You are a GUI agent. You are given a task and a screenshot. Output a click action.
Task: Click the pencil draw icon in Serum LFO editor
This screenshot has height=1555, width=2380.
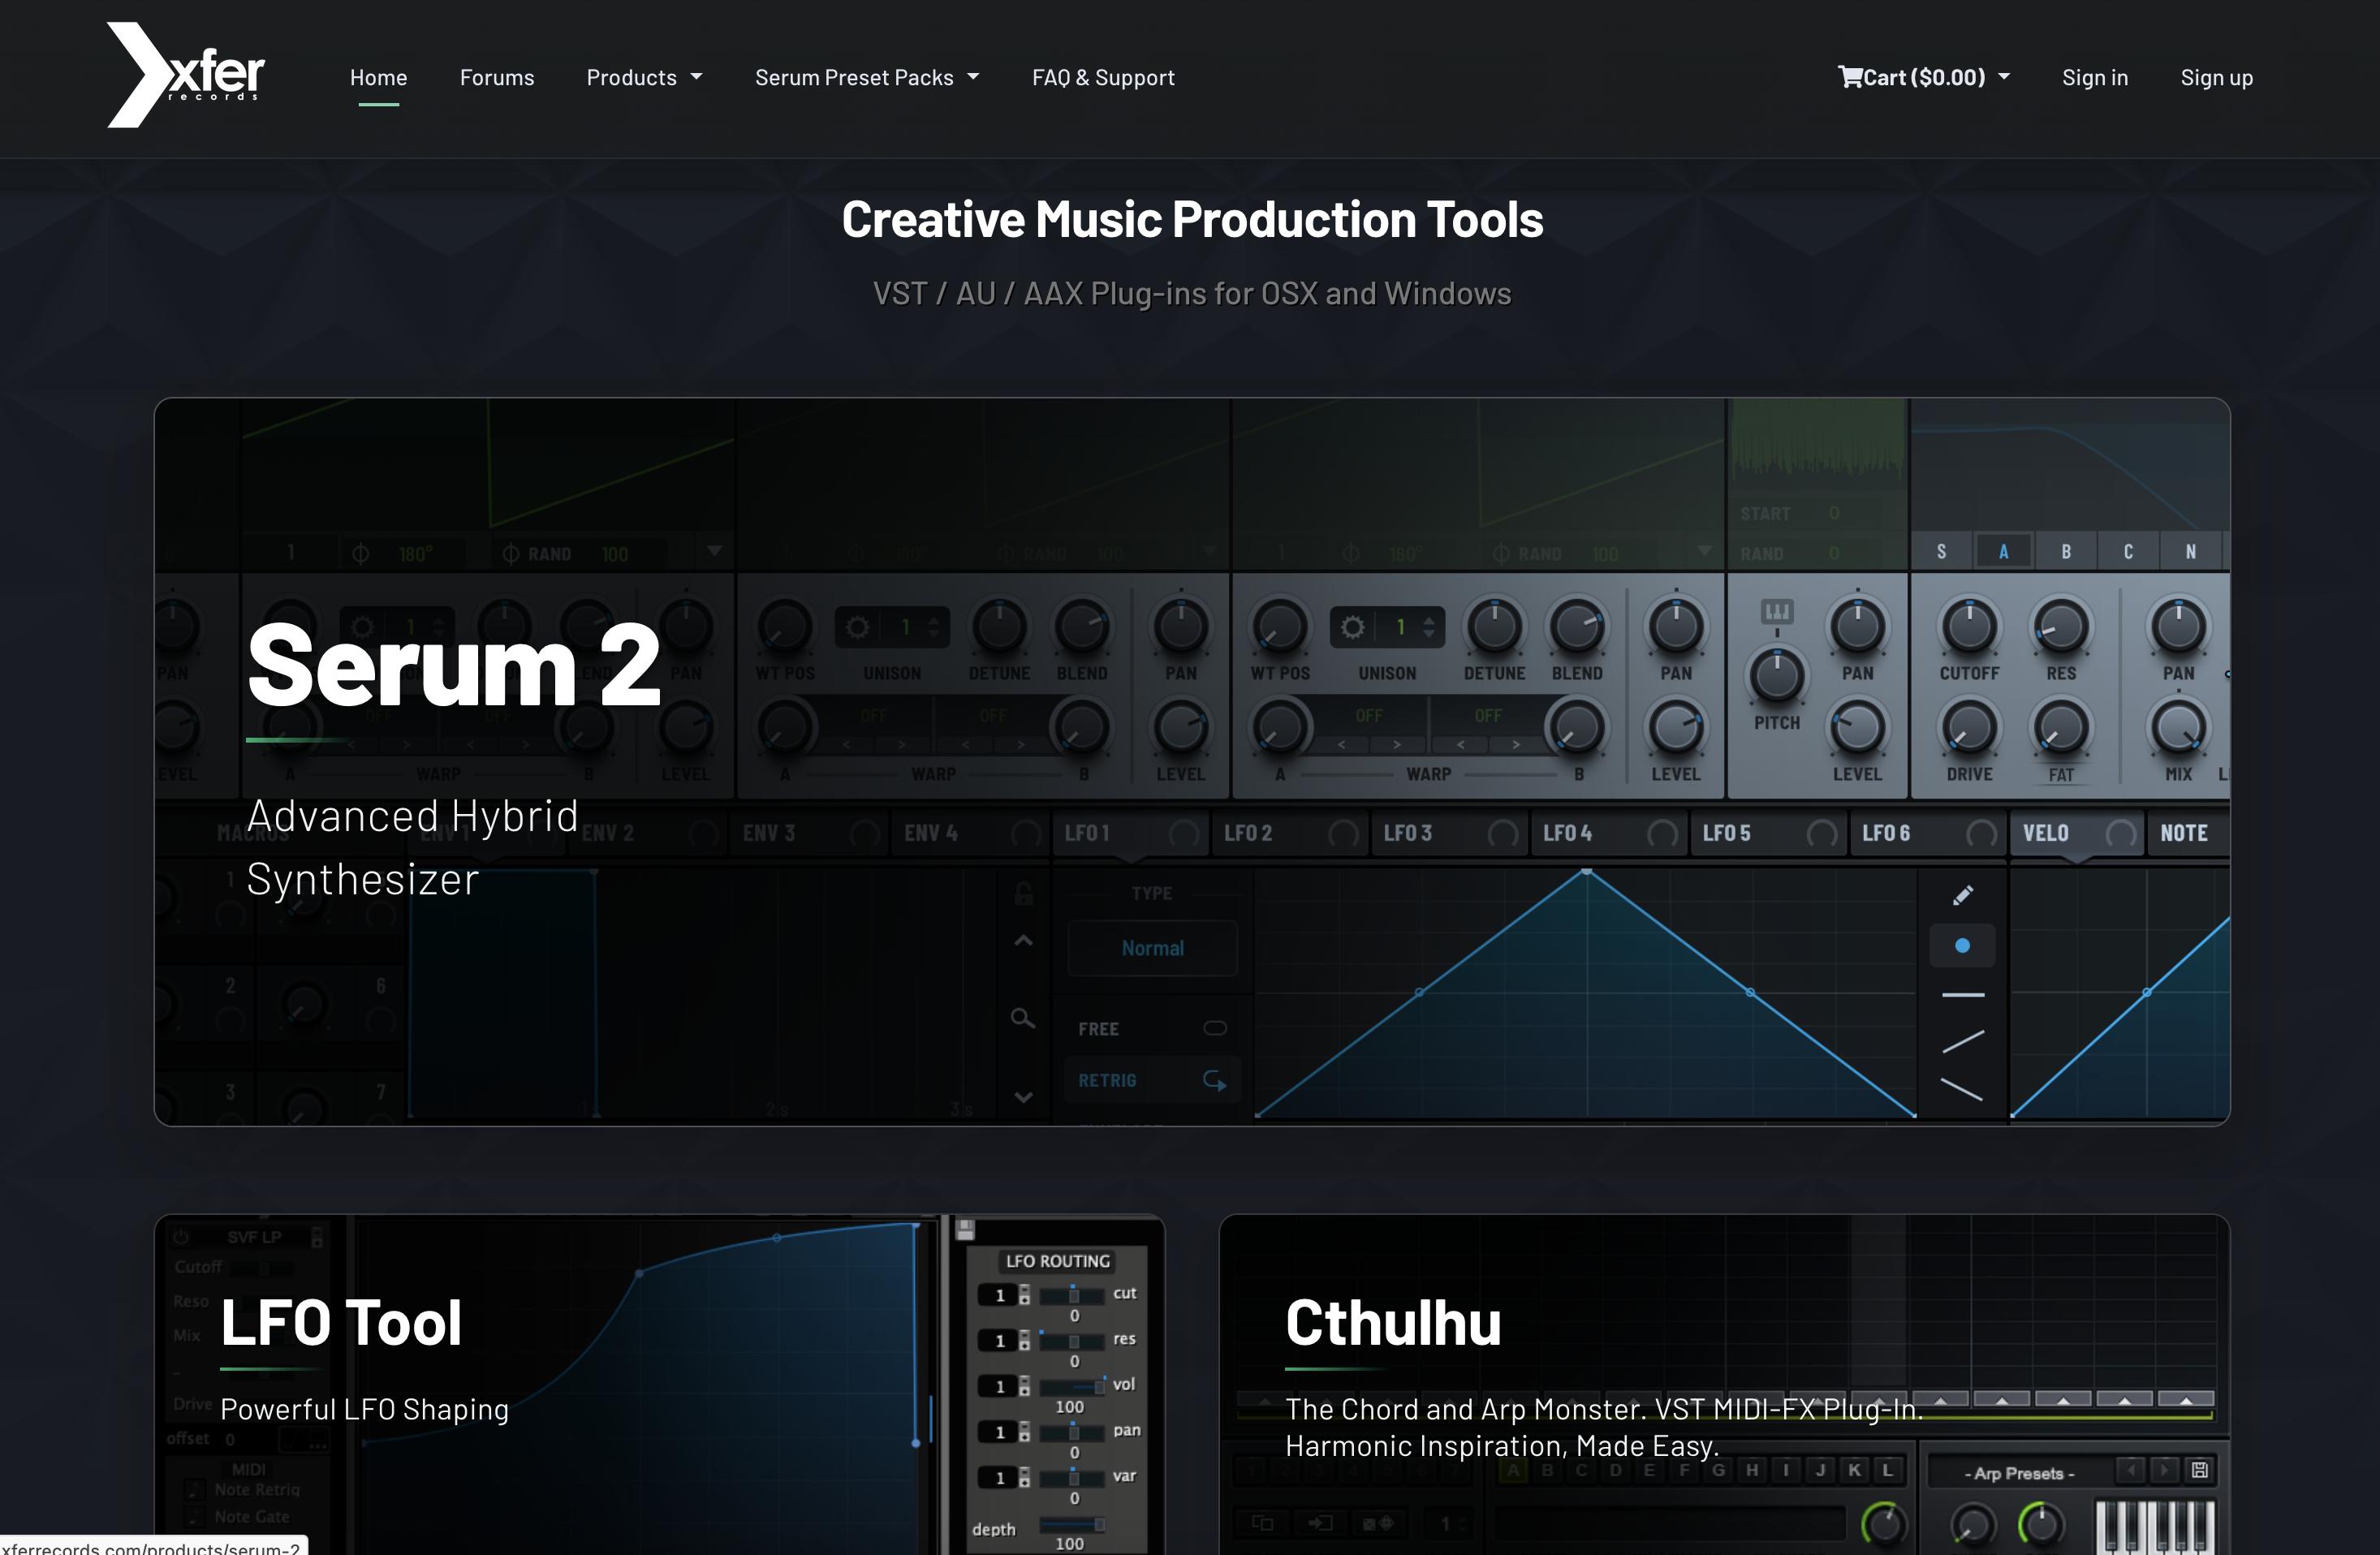point(1962,895)
